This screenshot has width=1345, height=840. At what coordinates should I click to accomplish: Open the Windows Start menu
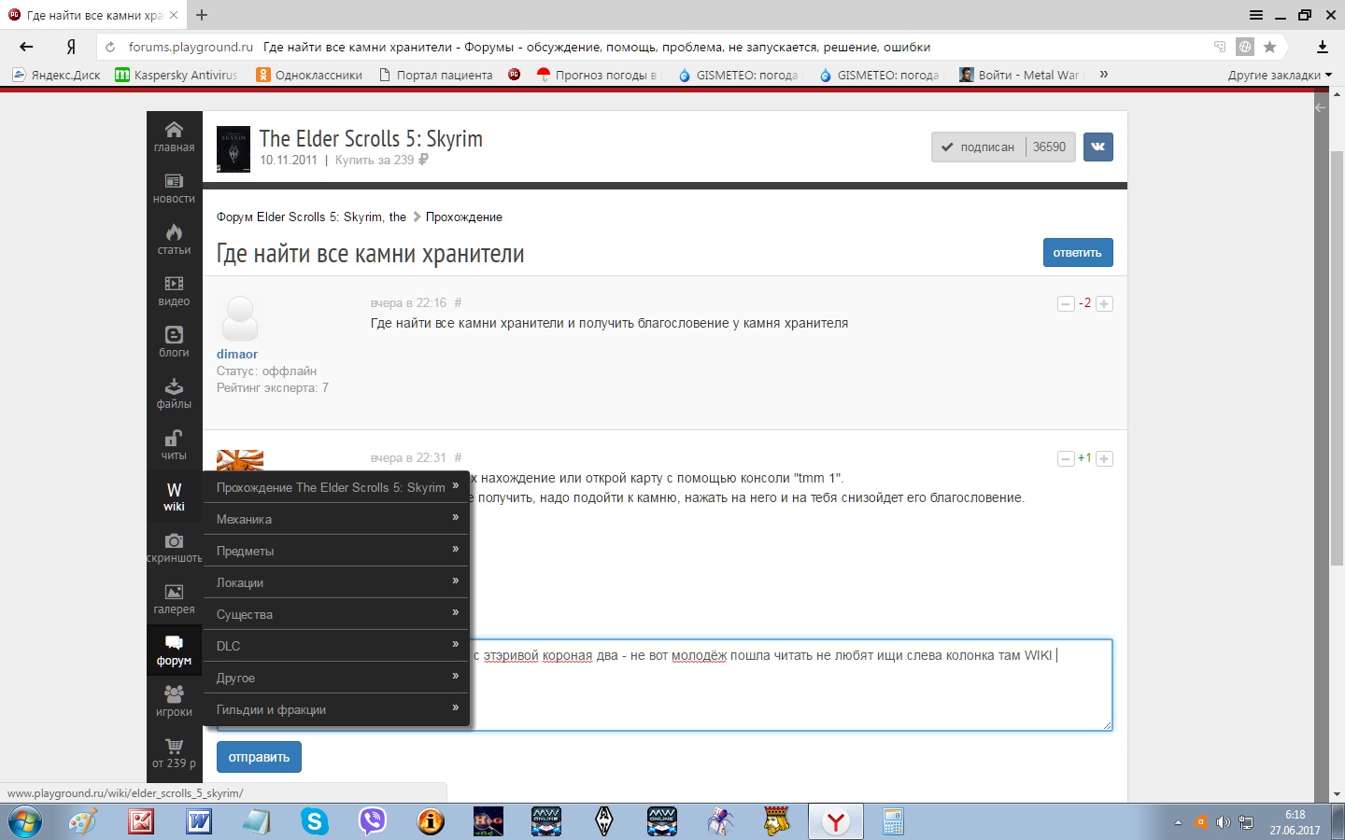[25, 822]
